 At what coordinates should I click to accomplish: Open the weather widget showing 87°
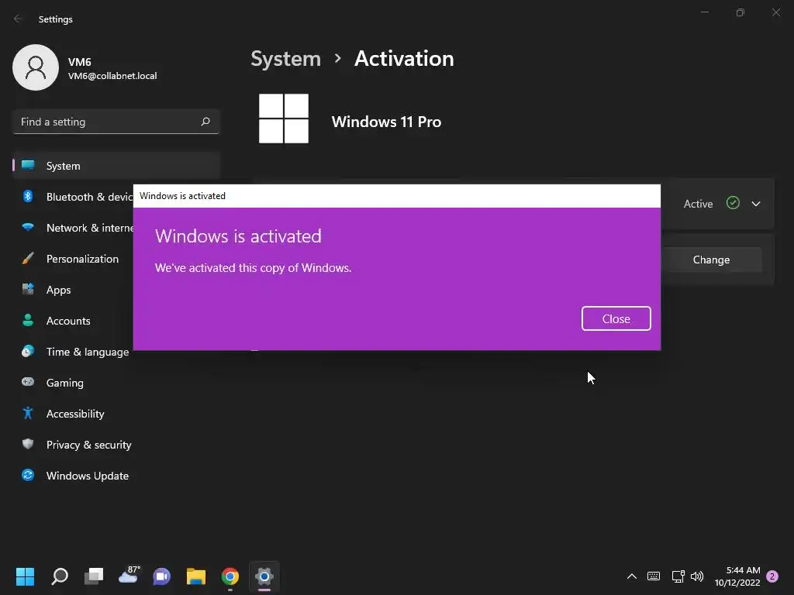click(129, 576)
